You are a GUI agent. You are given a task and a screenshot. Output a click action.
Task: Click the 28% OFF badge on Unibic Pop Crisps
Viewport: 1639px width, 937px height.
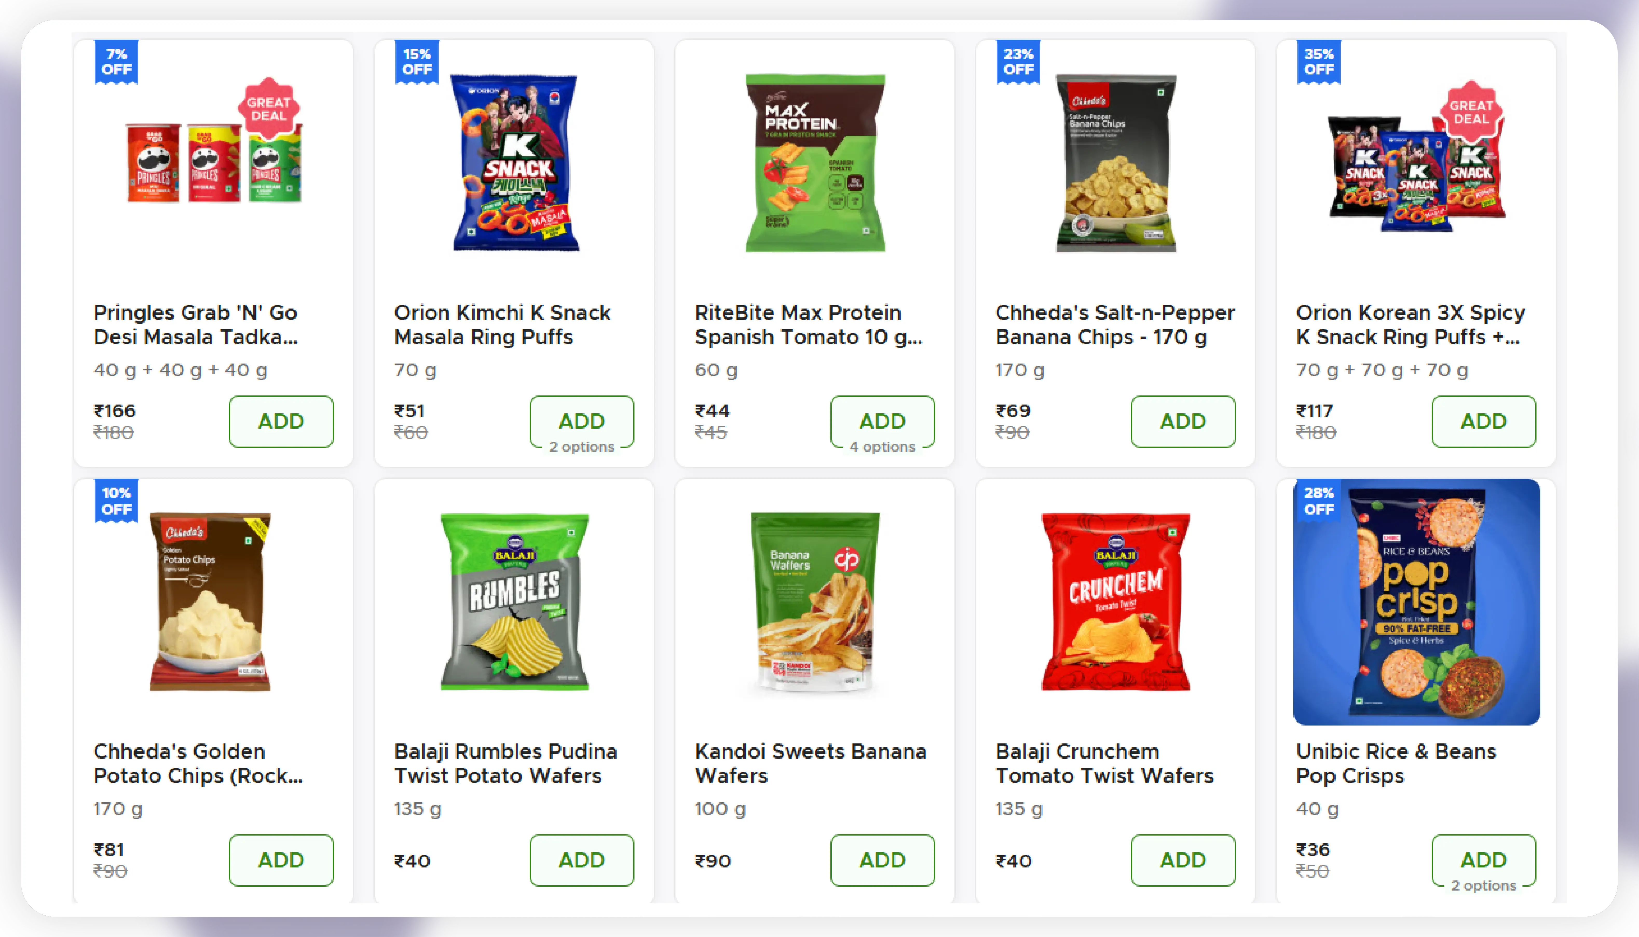coord(1319,501)
